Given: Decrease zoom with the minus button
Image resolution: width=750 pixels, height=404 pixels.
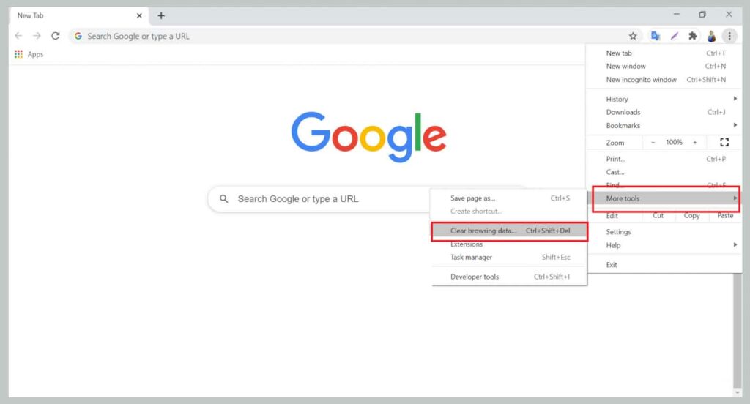Looking at the screenshot, I should coord(653,142).
